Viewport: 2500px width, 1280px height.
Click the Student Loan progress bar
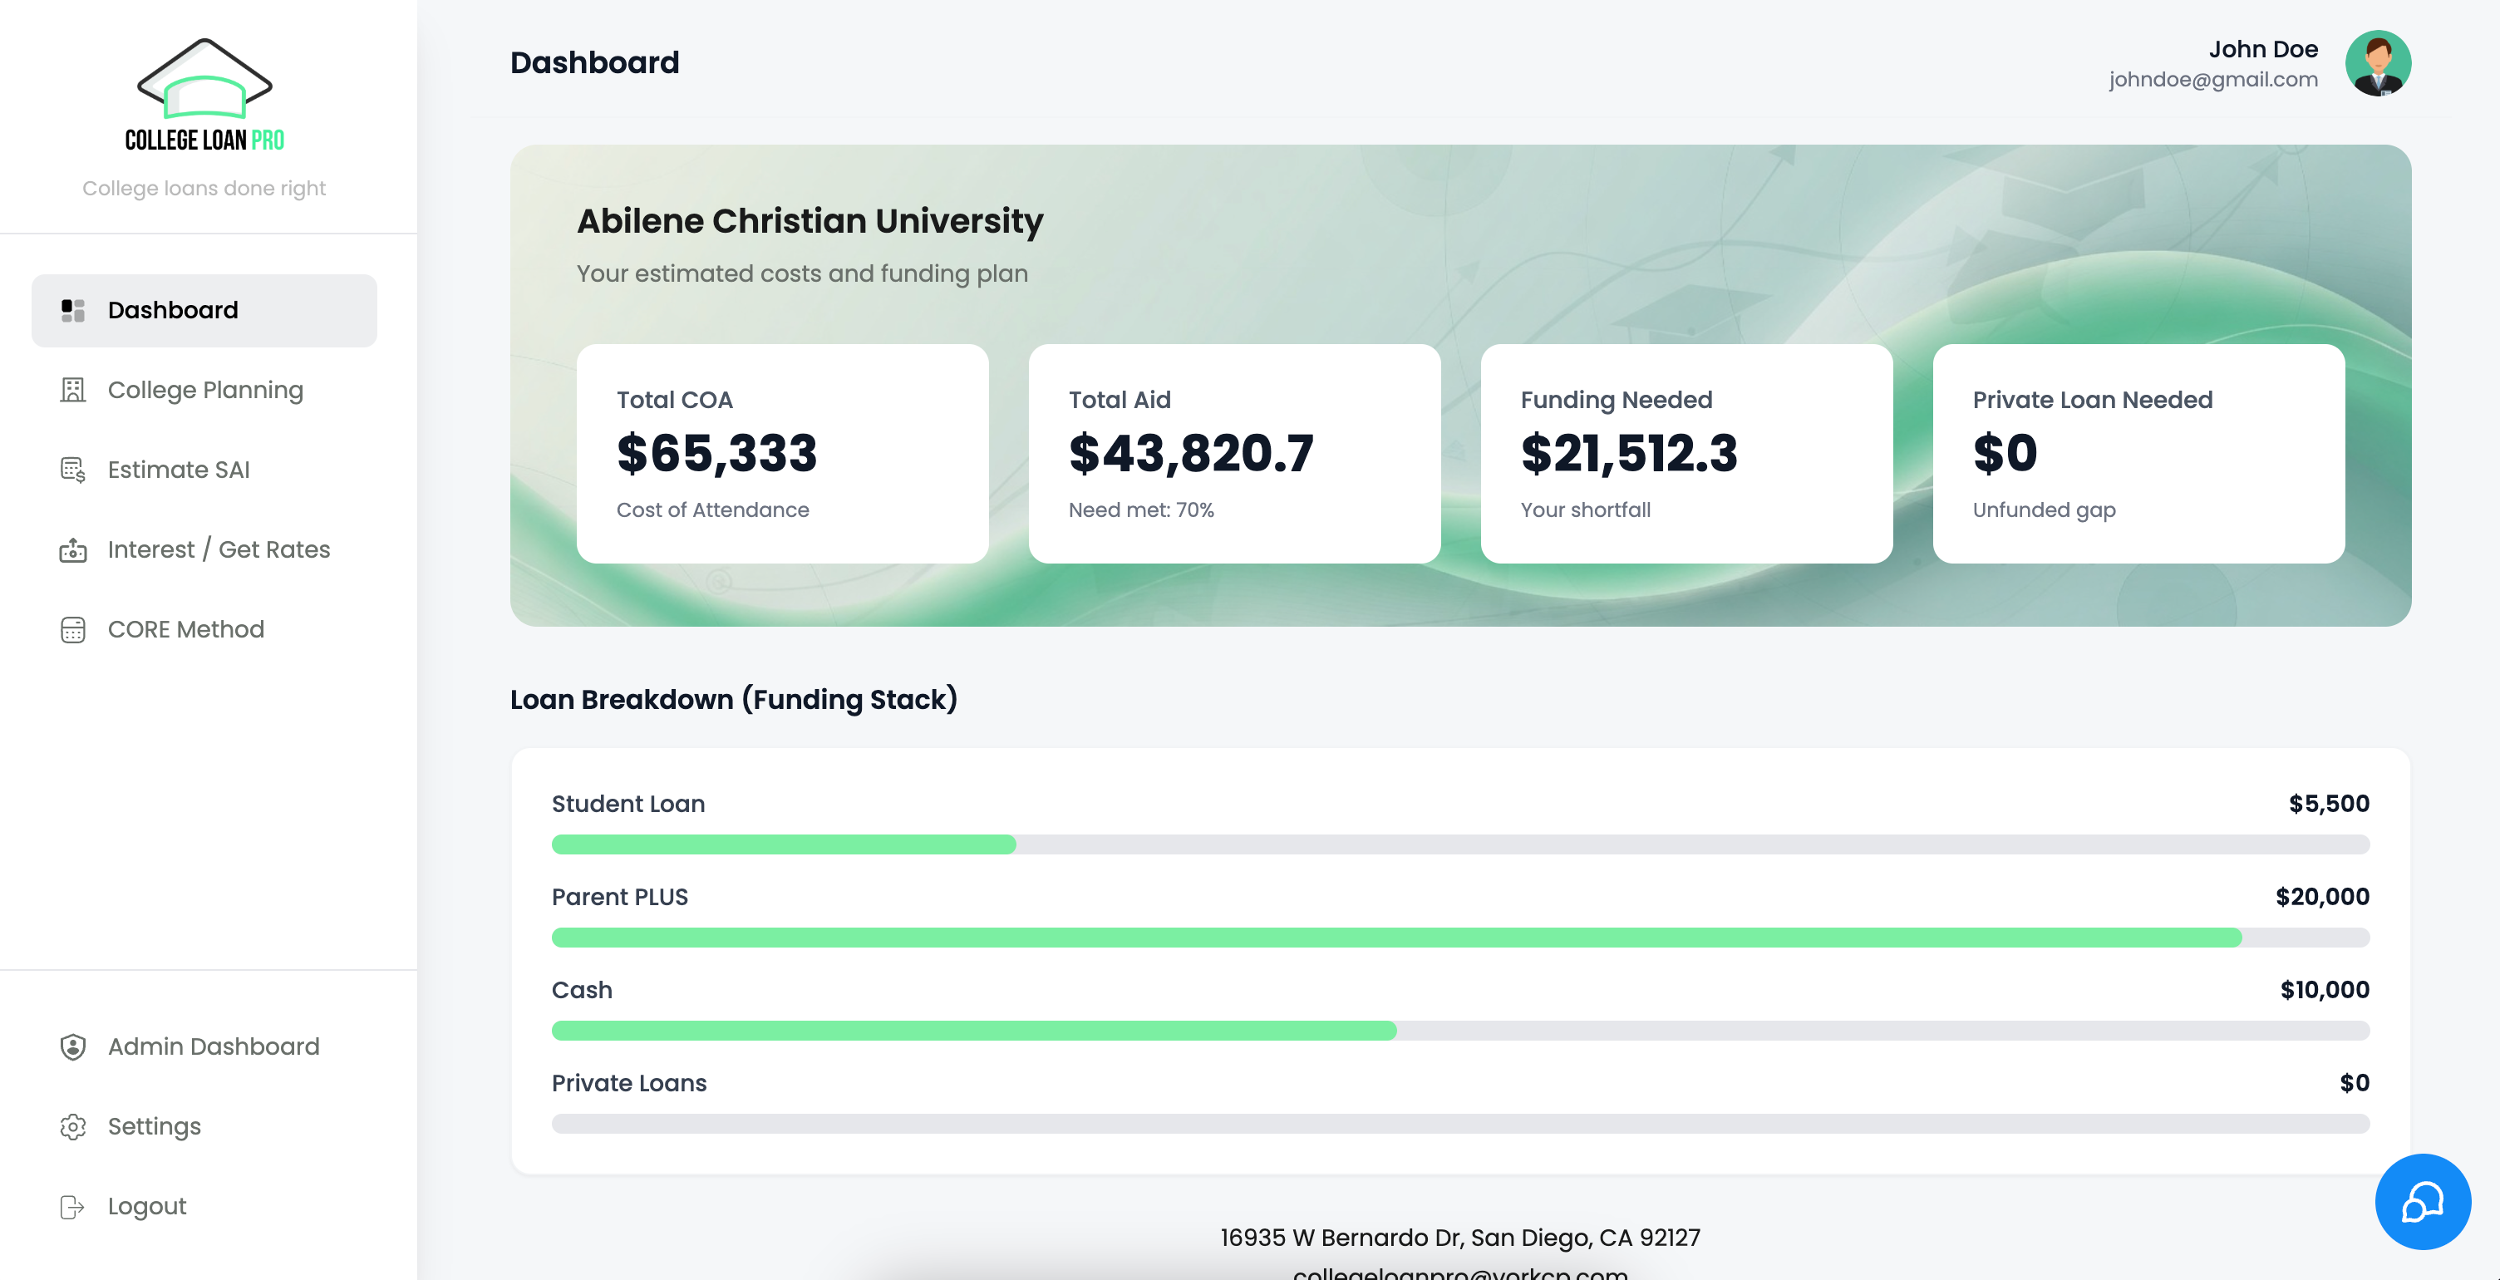pyautogui.click(x=1459, y=844)
